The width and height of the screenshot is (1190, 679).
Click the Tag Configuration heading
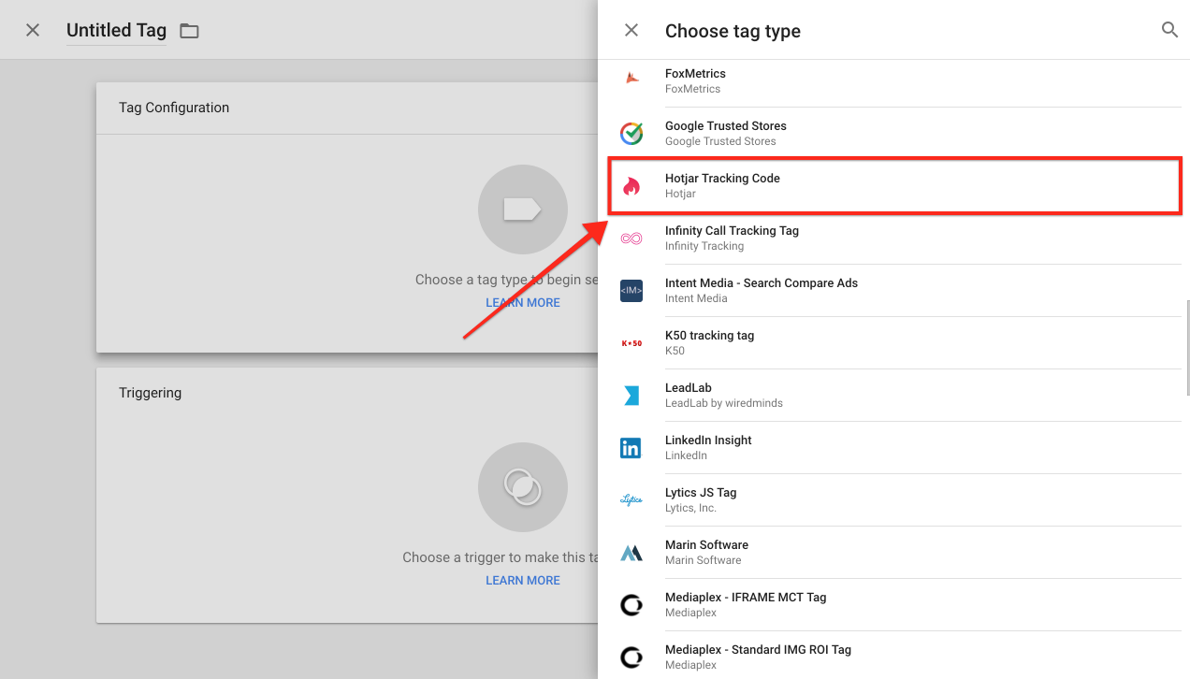(x=174, y=108)
